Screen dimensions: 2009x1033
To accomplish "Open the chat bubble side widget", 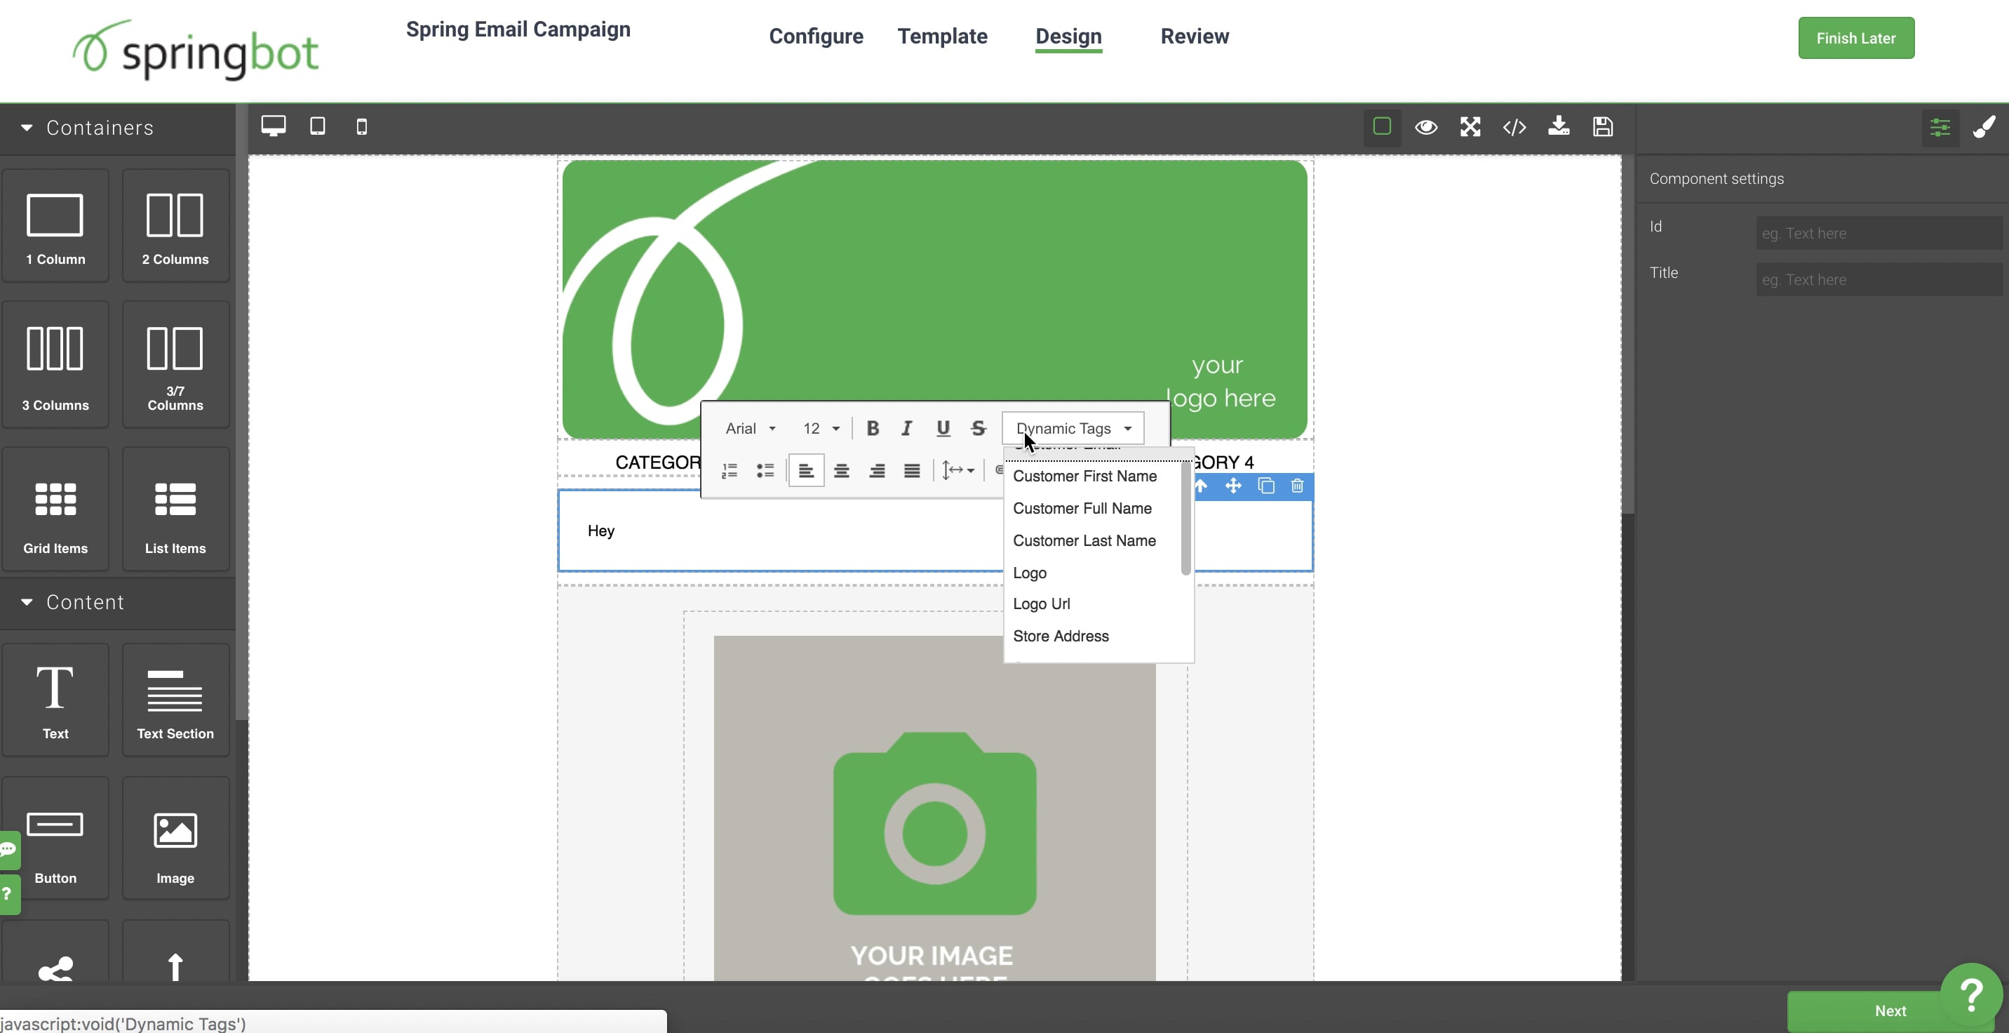I will coord(9,850).
